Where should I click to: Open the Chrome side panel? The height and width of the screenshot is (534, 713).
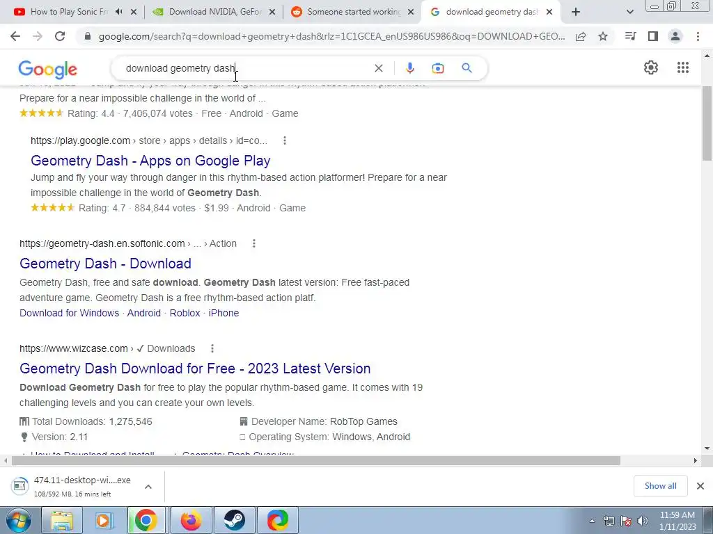[653, 36]
